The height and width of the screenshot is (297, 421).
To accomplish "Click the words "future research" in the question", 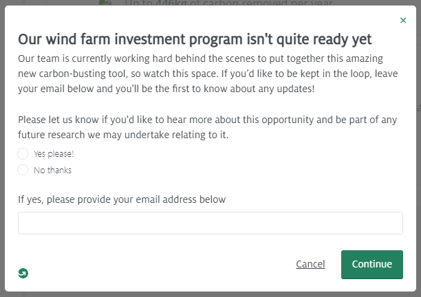I will click(52, 135).
